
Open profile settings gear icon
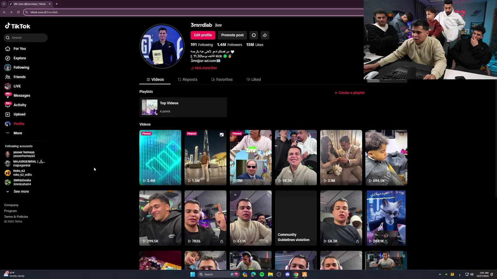tap(254, 35)
